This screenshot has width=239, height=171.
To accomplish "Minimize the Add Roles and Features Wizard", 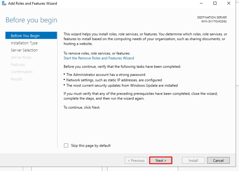I will (201, 3).
